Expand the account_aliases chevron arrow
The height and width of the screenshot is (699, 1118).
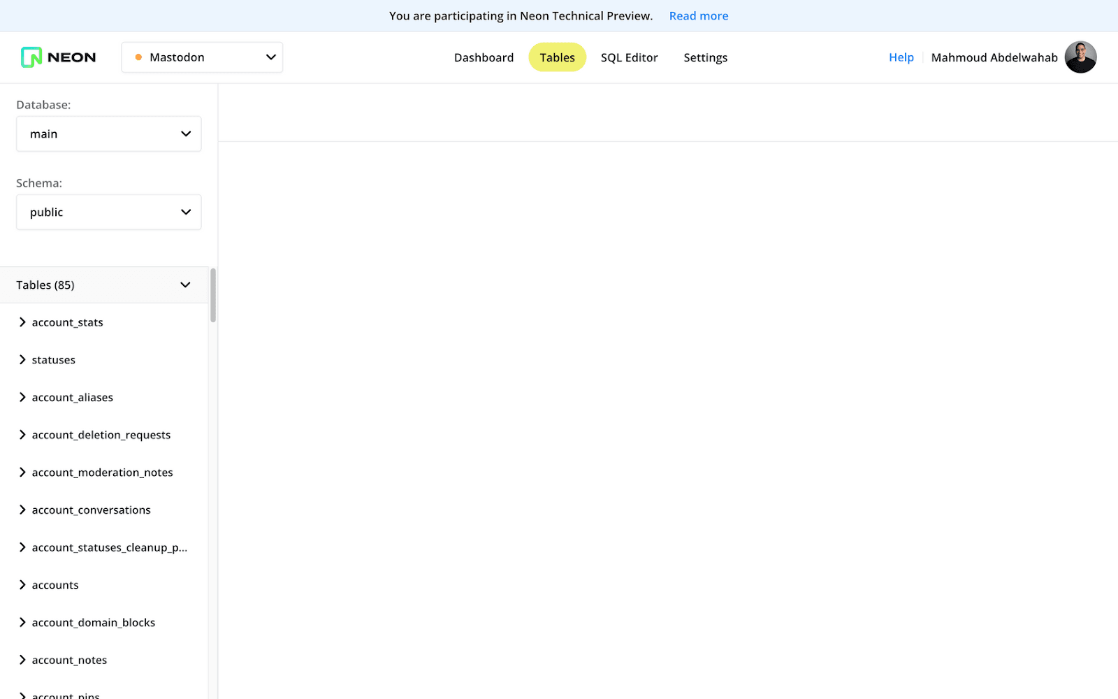[22, 397]
